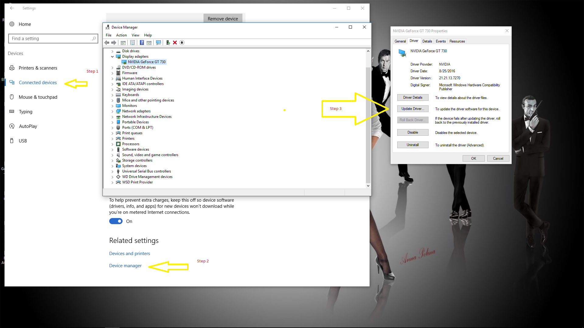Click the down-arrow Disable device toolbar icon
584x328 pixels.
click(182, 43)
